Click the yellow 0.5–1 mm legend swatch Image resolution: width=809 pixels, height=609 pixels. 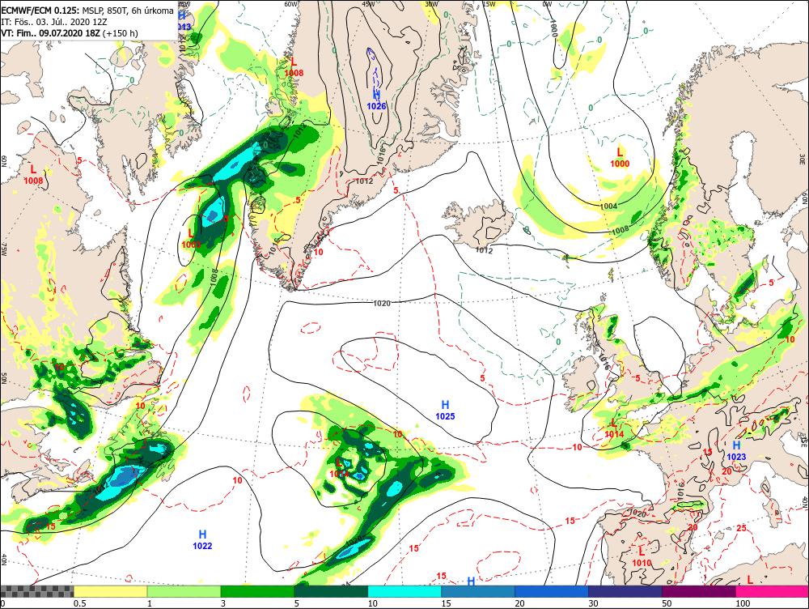[x=110, y=591]
